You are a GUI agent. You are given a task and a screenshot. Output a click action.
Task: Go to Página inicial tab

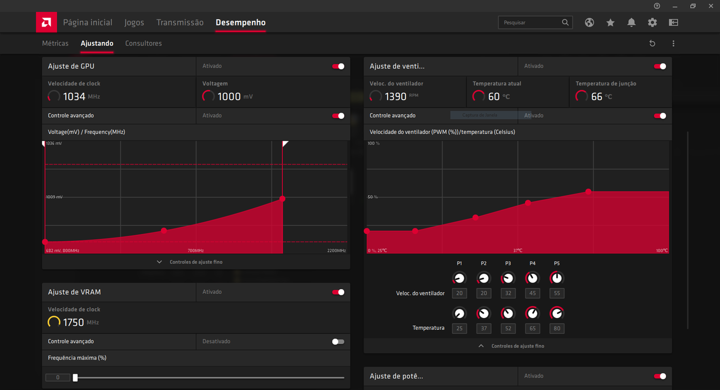click(x=88, y=23)
